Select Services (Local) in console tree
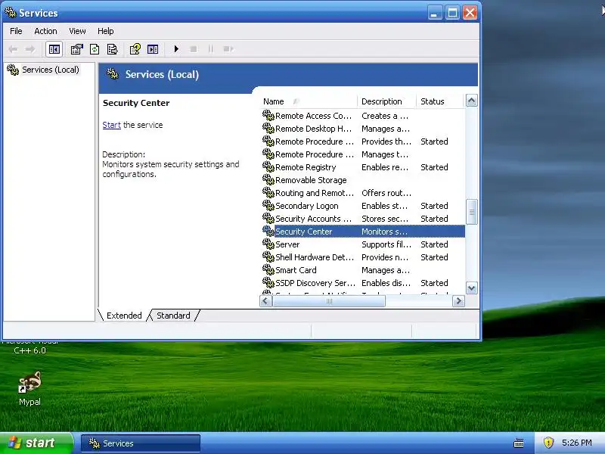605x454 pixels. pyautogui.click(x=50, y=70)
